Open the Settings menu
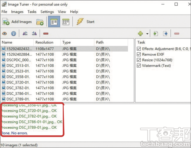The width and height of the screenshot is (191, 148). point(47,12)
